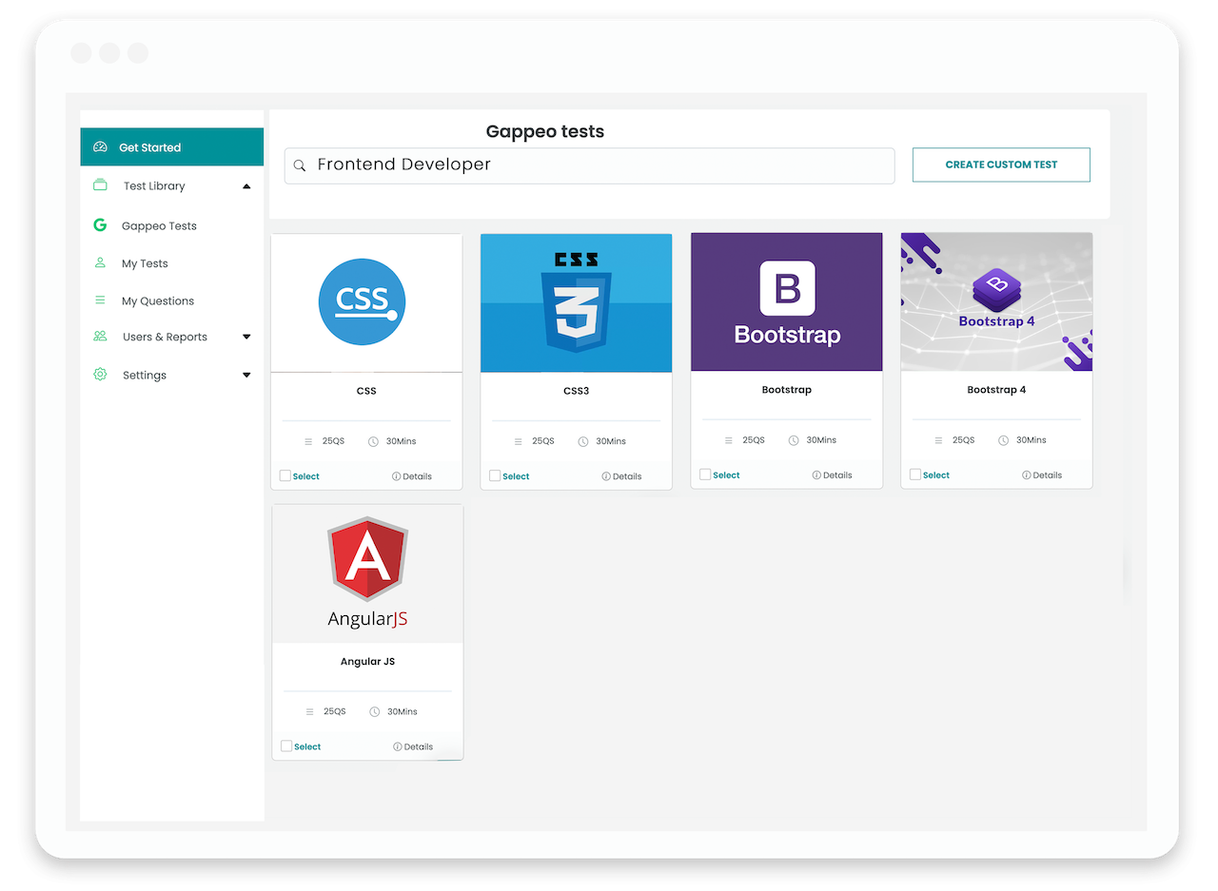Click the Settings gear icon
This screenshot has width=1218, height=891.
(x=100, y=375)
